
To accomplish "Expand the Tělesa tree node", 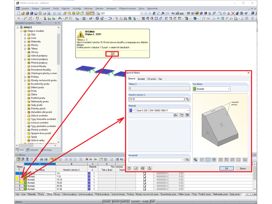I will [25, 49].
